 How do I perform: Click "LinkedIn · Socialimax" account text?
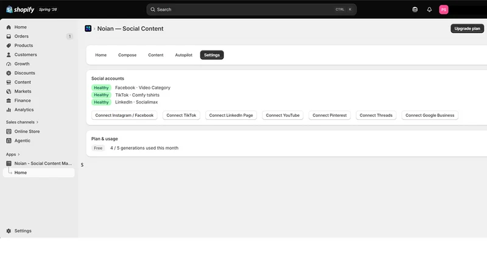(136, 102)
